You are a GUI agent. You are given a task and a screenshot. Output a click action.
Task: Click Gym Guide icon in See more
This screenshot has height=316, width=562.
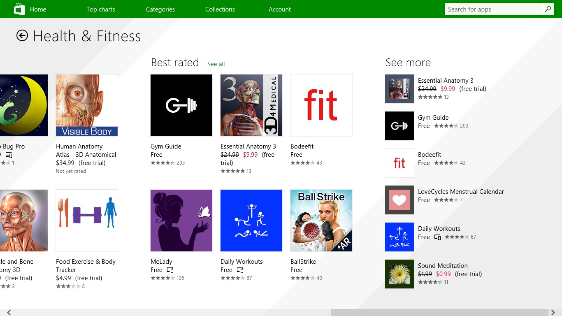click(x=399, y=126)
